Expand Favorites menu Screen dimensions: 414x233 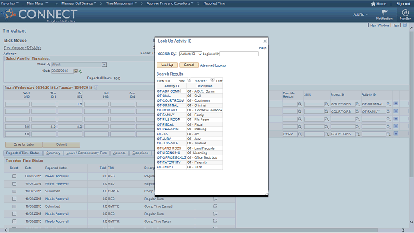pyautogui.click(x=10, y=3)
